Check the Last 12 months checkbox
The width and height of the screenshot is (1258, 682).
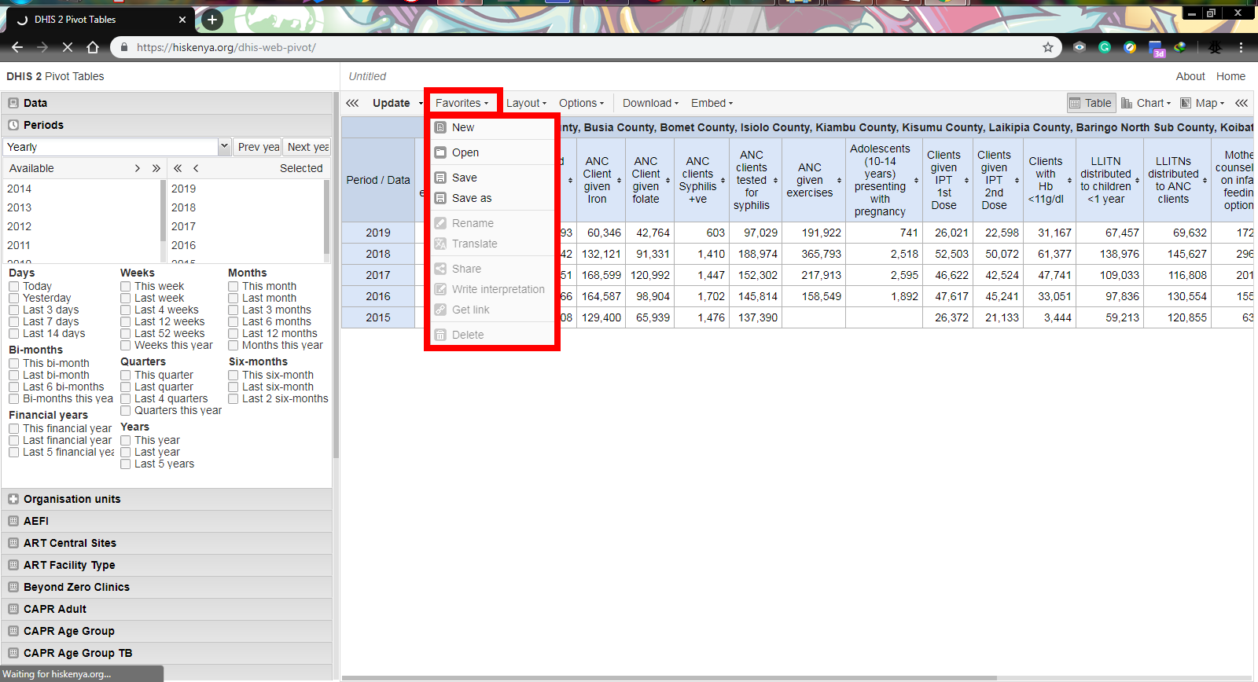pyautogui.click(x=234, y=334)
